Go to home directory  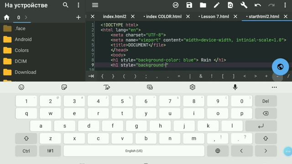[x=6, y=17]
